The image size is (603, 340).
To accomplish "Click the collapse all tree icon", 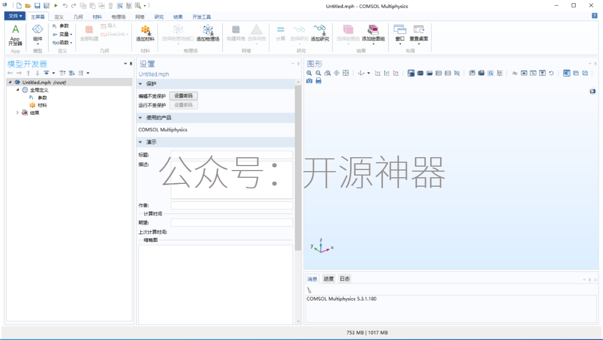I will pos(63,73).
